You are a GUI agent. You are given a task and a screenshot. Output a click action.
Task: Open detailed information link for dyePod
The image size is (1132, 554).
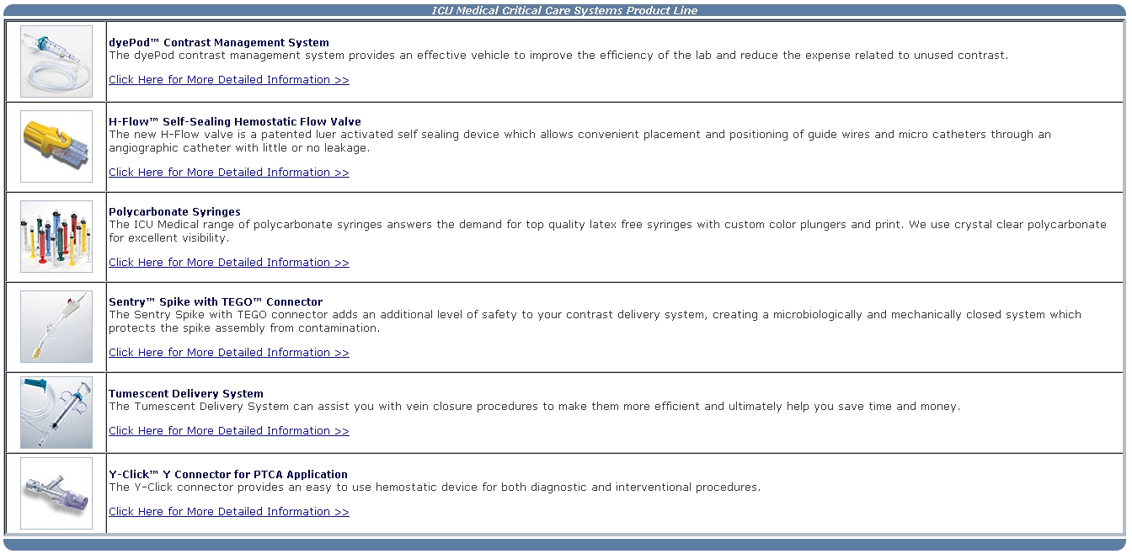[x=228, y=80]
